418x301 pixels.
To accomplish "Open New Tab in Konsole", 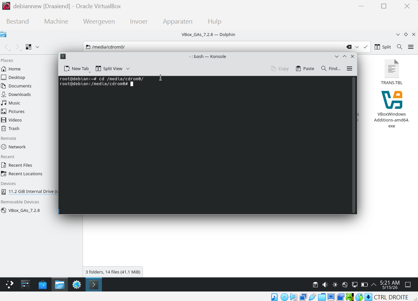I will (x=76, y=68).
